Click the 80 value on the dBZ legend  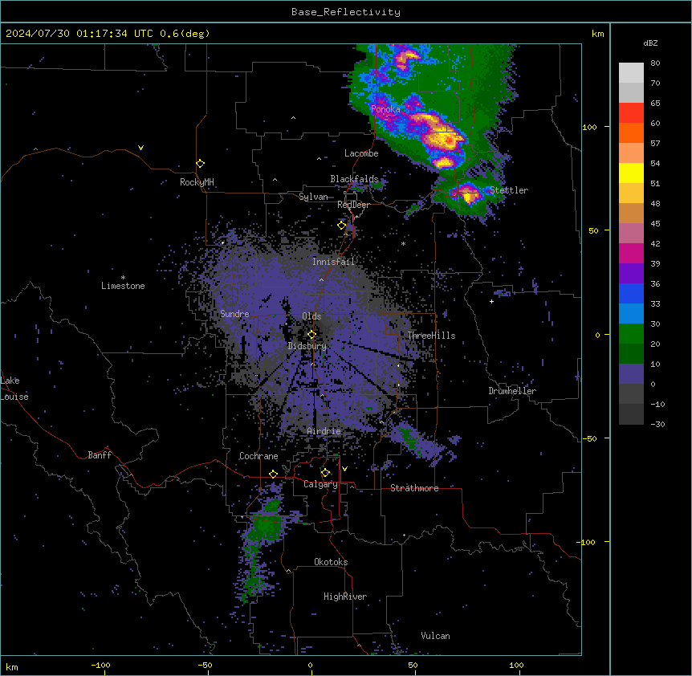(x=655, y=63)
